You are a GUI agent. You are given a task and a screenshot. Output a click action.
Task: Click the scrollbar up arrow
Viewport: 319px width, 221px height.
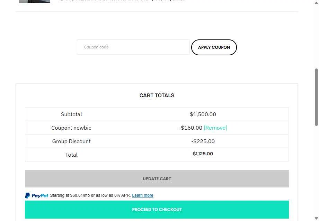coord(316,3)
